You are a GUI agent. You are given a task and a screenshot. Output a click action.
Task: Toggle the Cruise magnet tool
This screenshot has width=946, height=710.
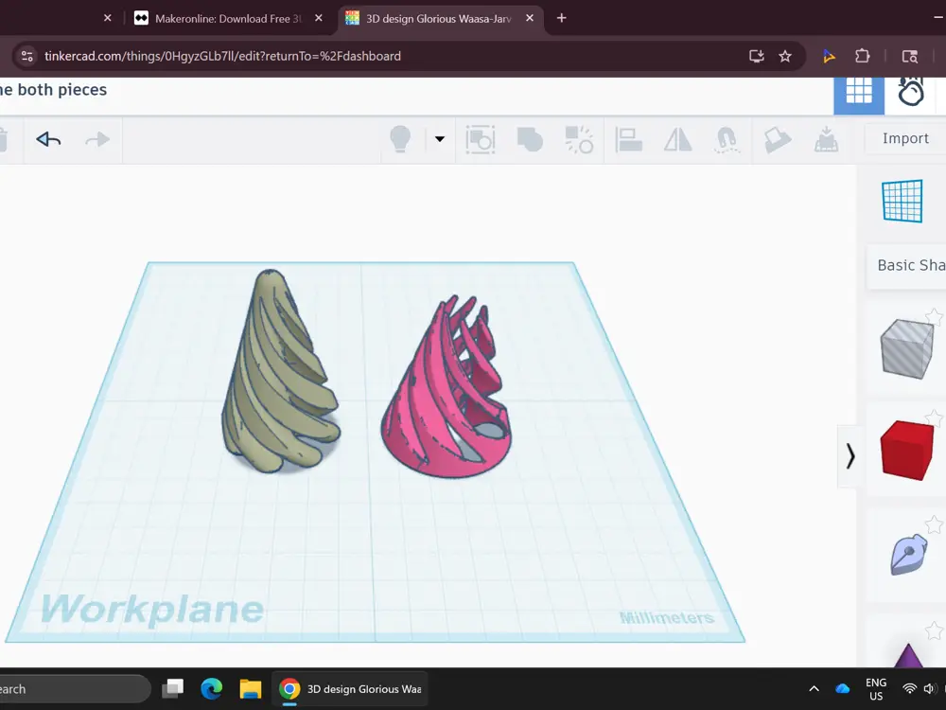pos(727,139)
